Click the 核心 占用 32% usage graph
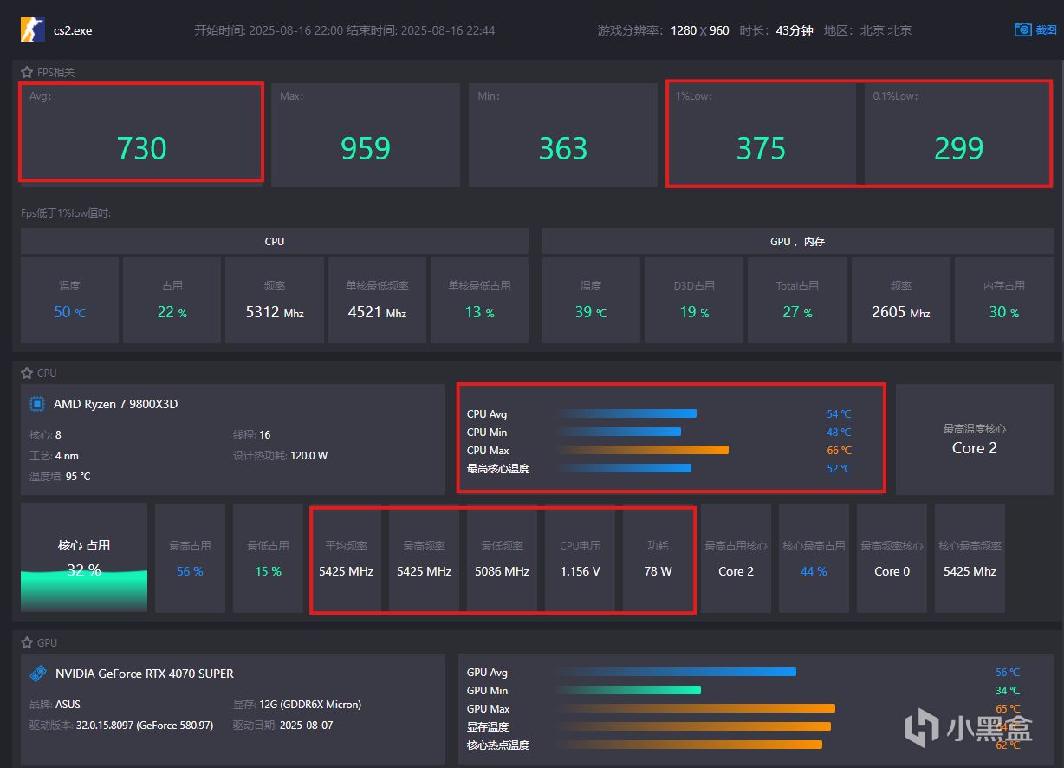Screen dimensions: 1064x768 tap(84, 558)
